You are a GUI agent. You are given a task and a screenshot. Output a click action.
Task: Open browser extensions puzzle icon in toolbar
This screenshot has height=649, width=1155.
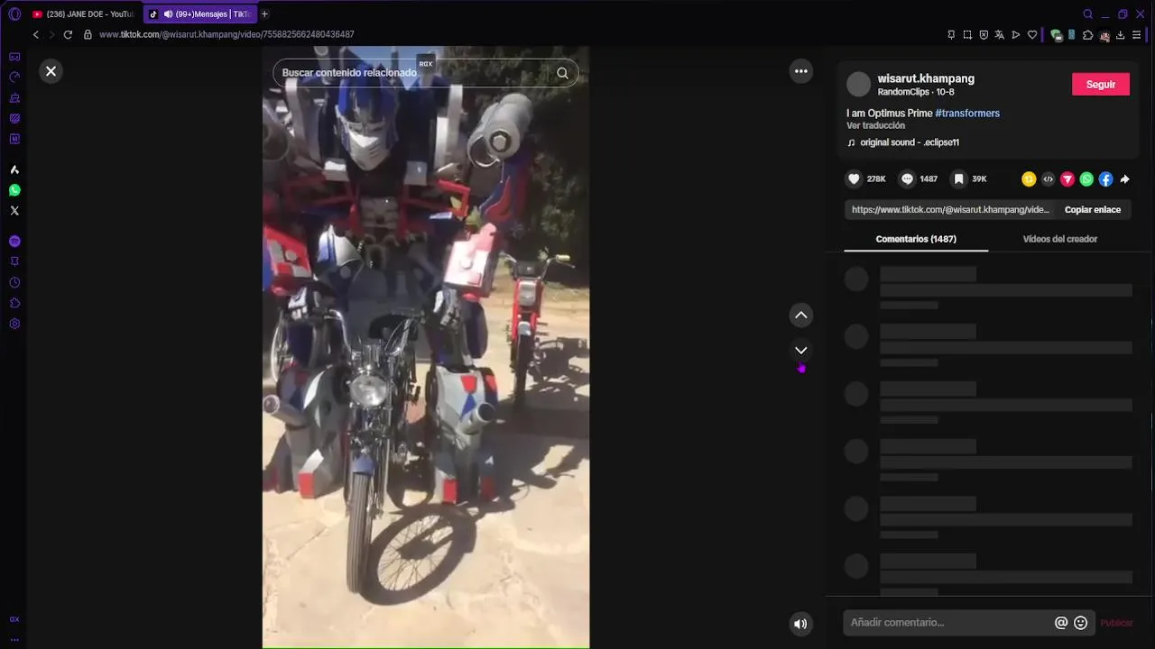pos(1087,35)
